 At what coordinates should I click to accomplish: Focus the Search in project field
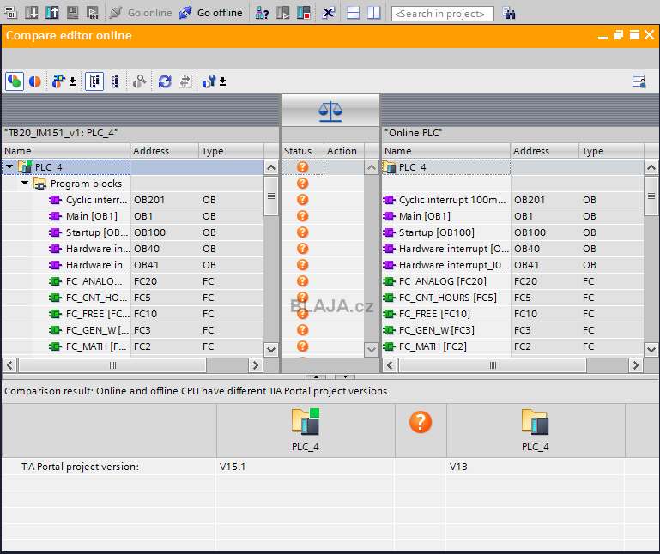click(442, 14)
